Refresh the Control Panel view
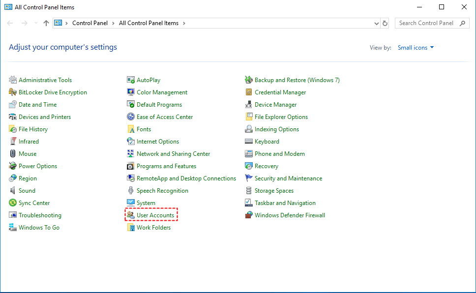Image resolution: width=476 pixels, height=293 pixels. 385,24
